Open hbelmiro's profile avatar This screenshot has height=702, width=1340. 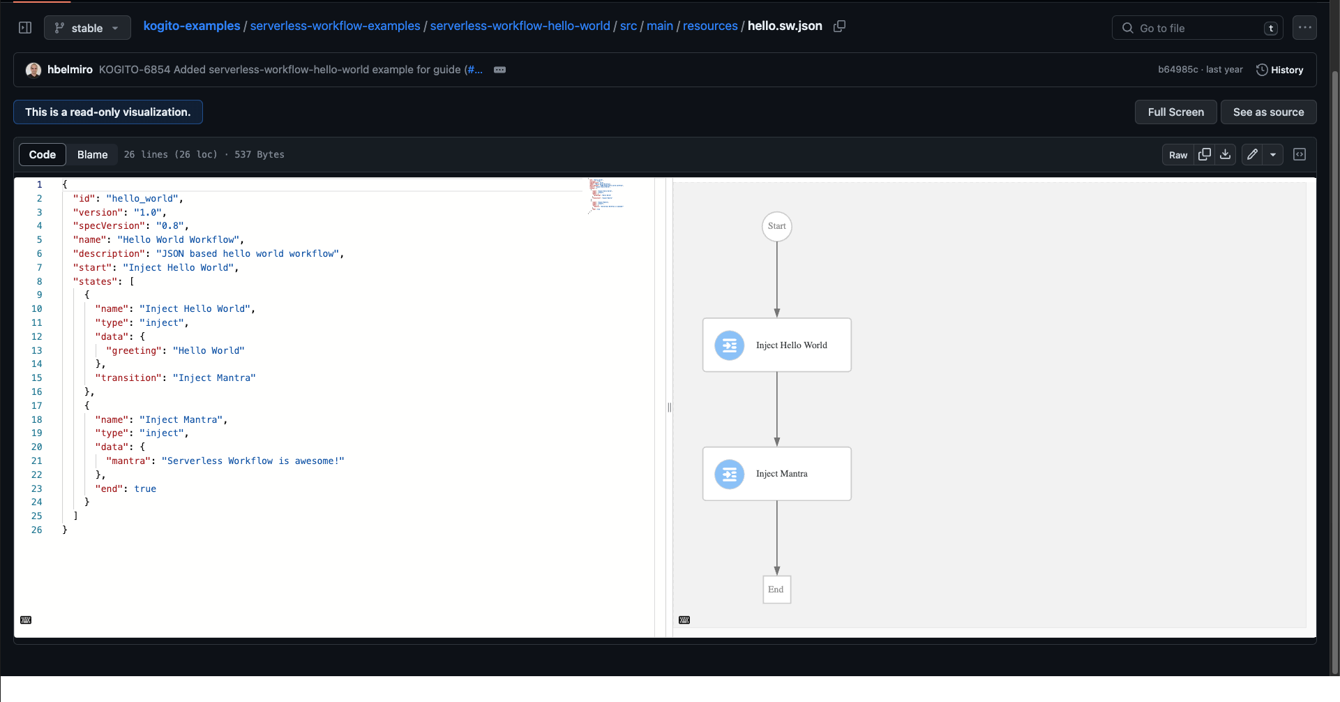33,70
